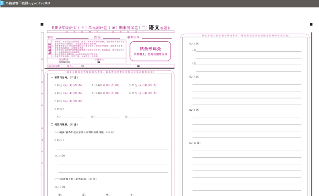
Task: Click the 秋: label under question 11
Action: [x=108, y=195]
